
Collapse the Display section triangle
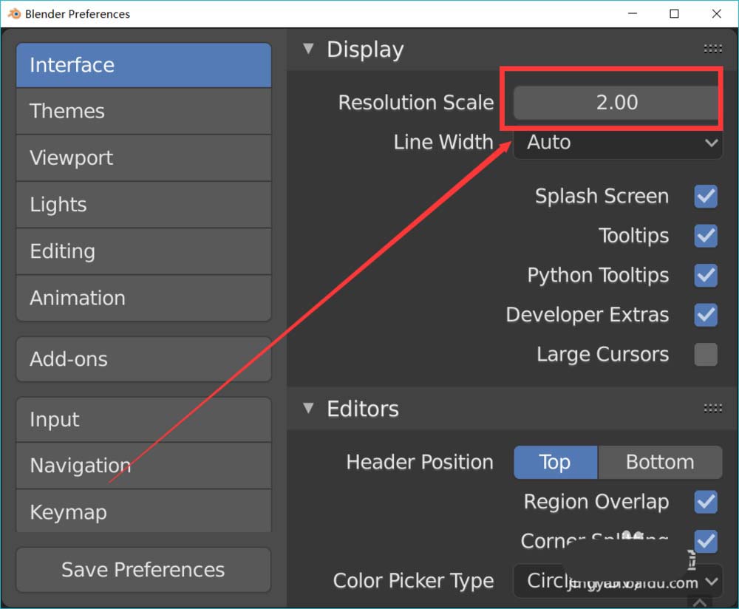pos(309,50)
